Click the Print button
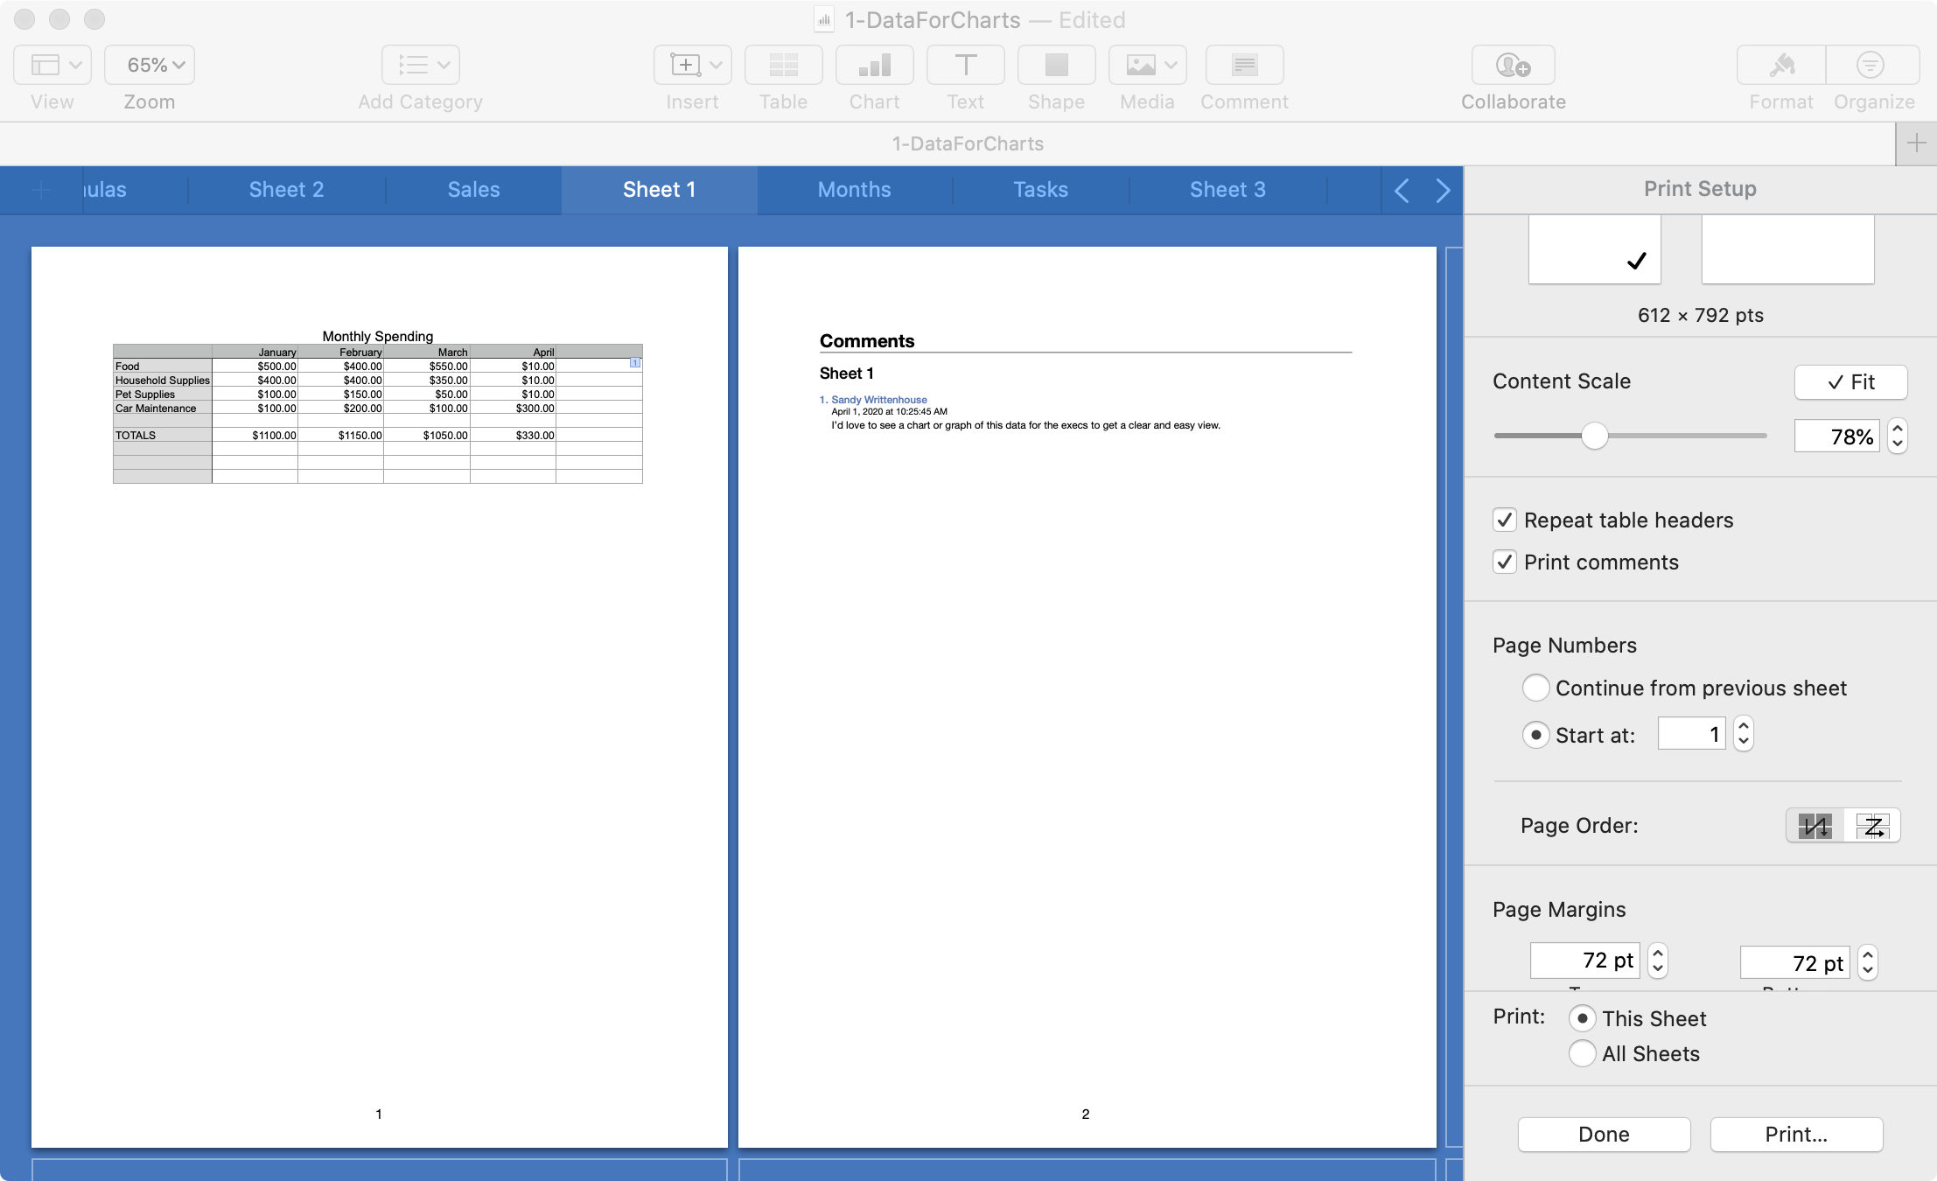 coord(1794,1133)
